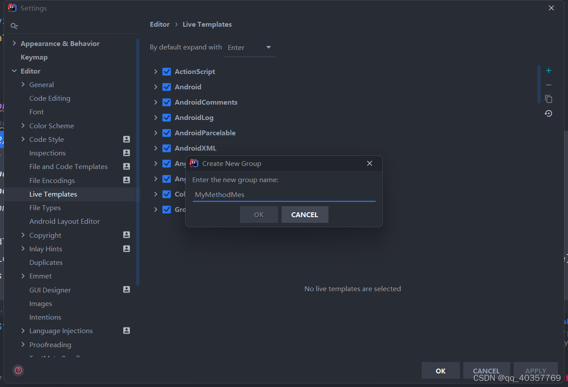Image resolution: width=568 pixels, height=387 pixels.
Task: Toggle checkbox of the Col... group row
Action: point(166,194)
